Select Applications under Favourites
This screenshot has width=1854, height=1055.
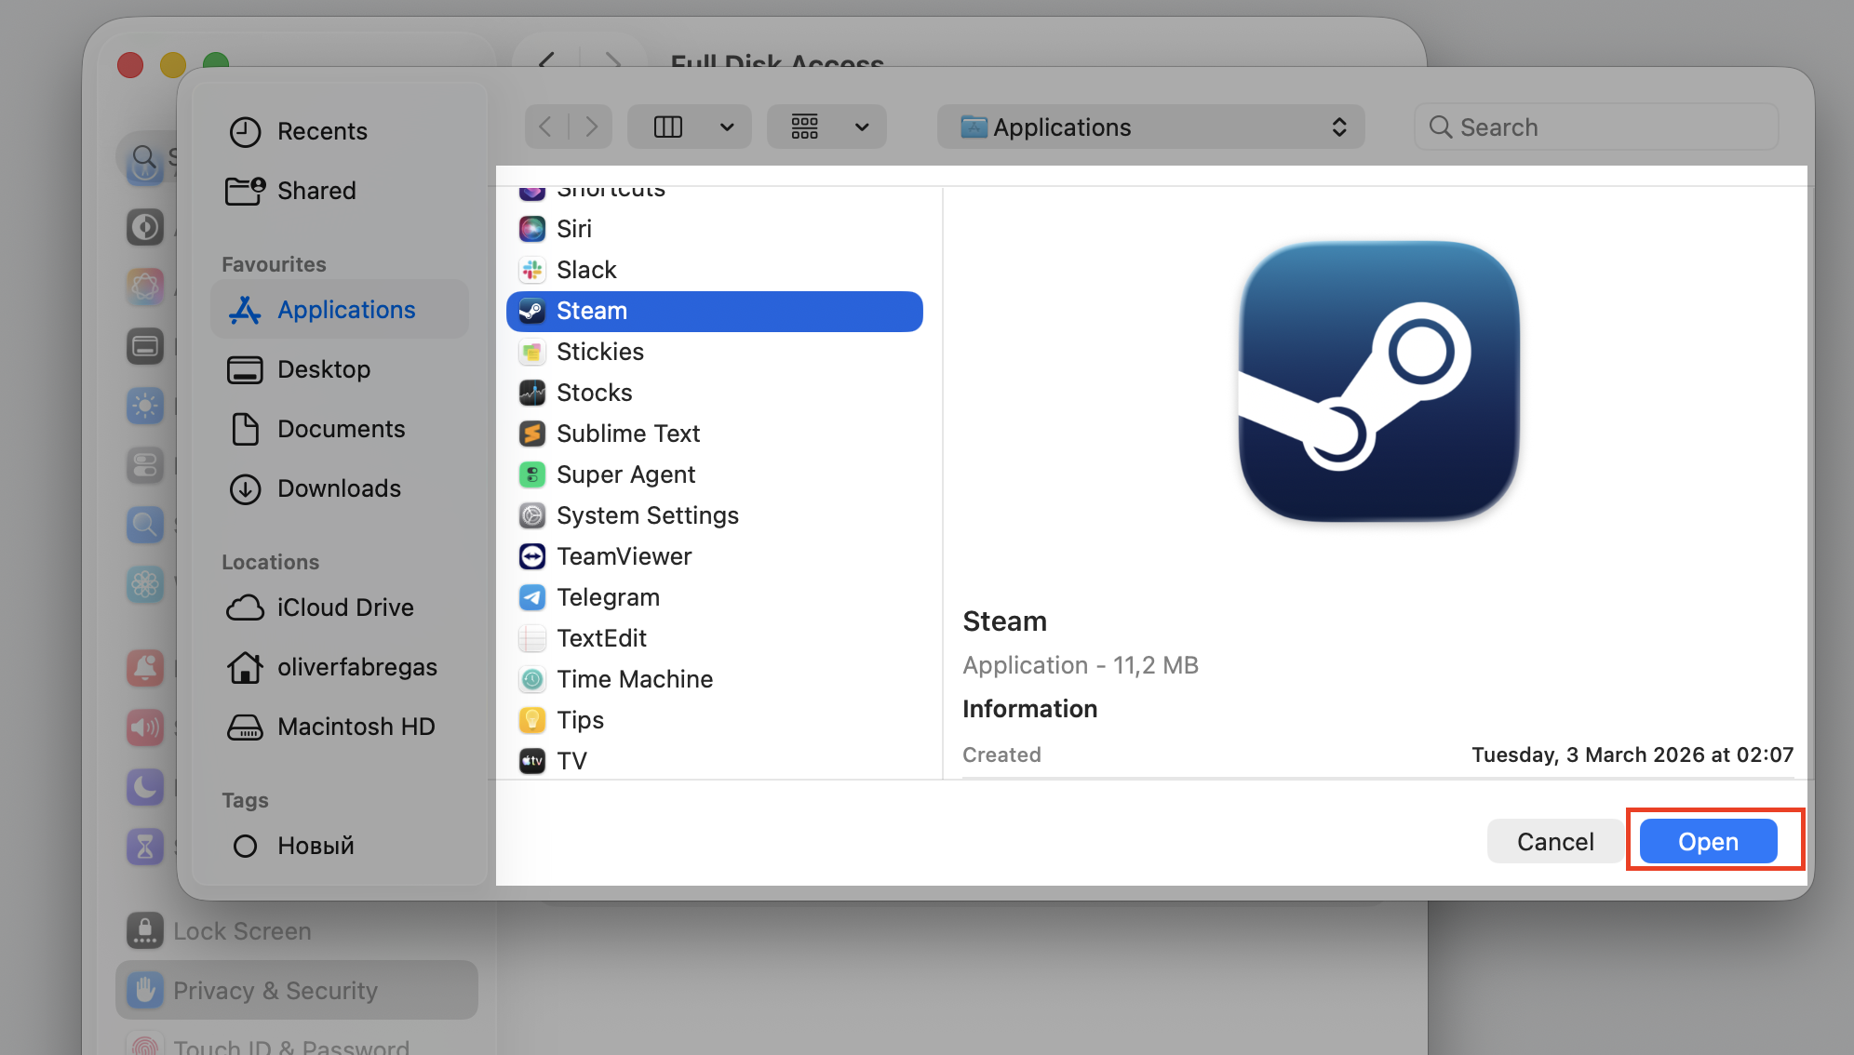(340, 310)
